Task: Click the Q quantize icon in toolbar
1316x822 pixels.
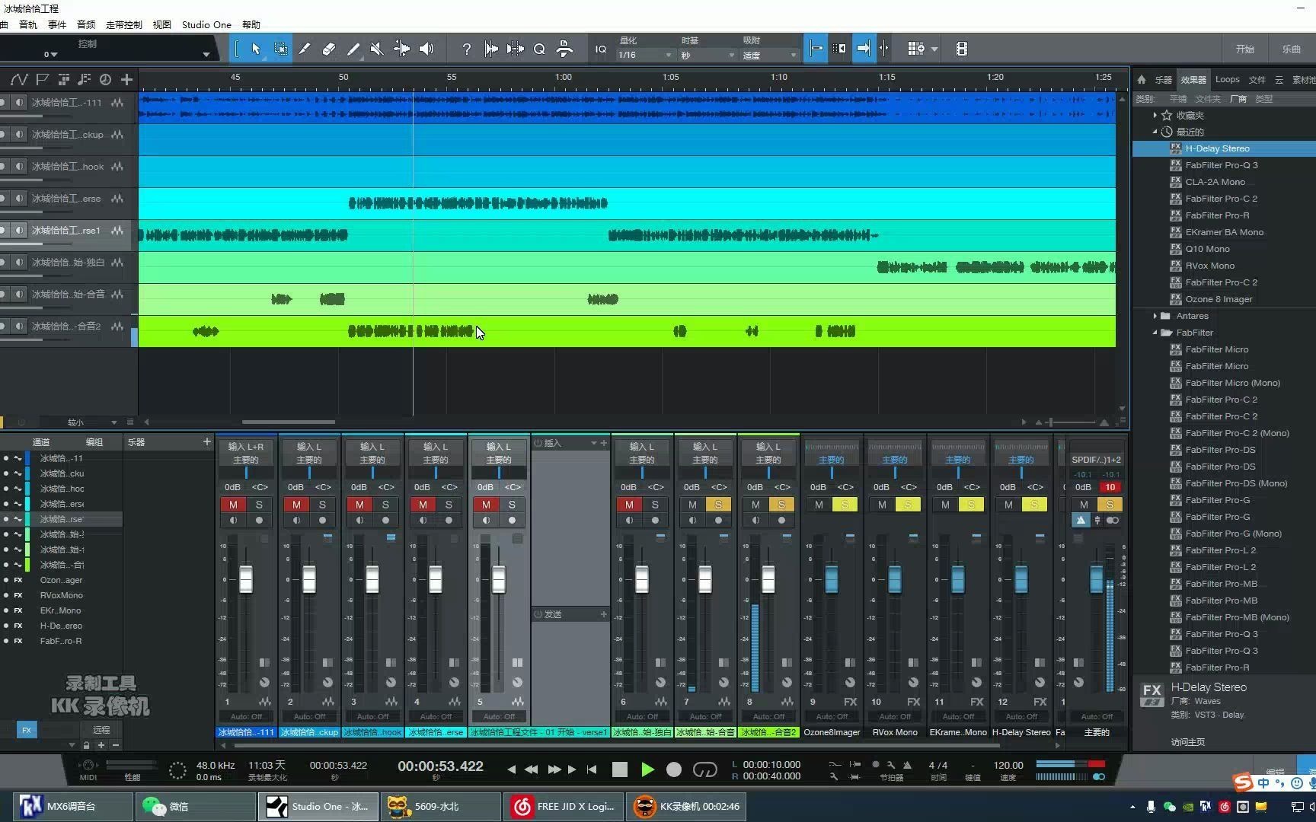Action: (539, 49)
